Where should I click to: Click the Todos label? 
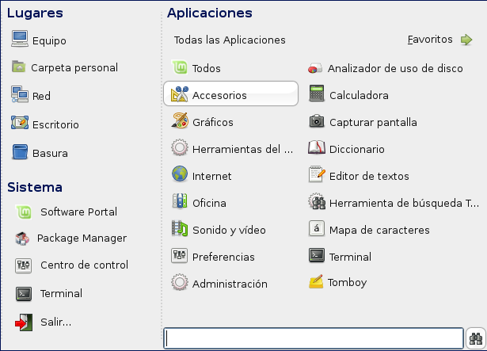point(206,68)
